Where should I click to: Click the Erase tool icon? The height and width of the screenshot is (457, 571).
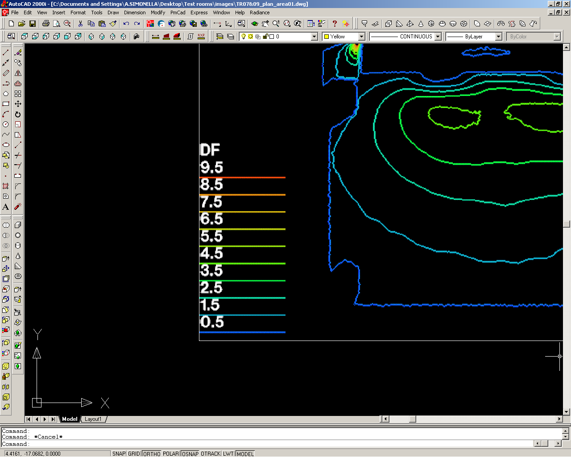pos(18,53)
